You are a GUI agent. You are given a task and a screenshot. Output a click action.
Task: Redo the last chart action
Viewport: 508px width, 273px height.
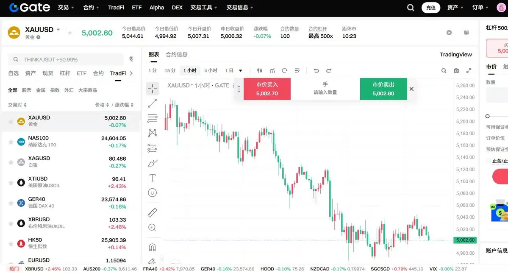pyautogui.click(x=328, y=70)
